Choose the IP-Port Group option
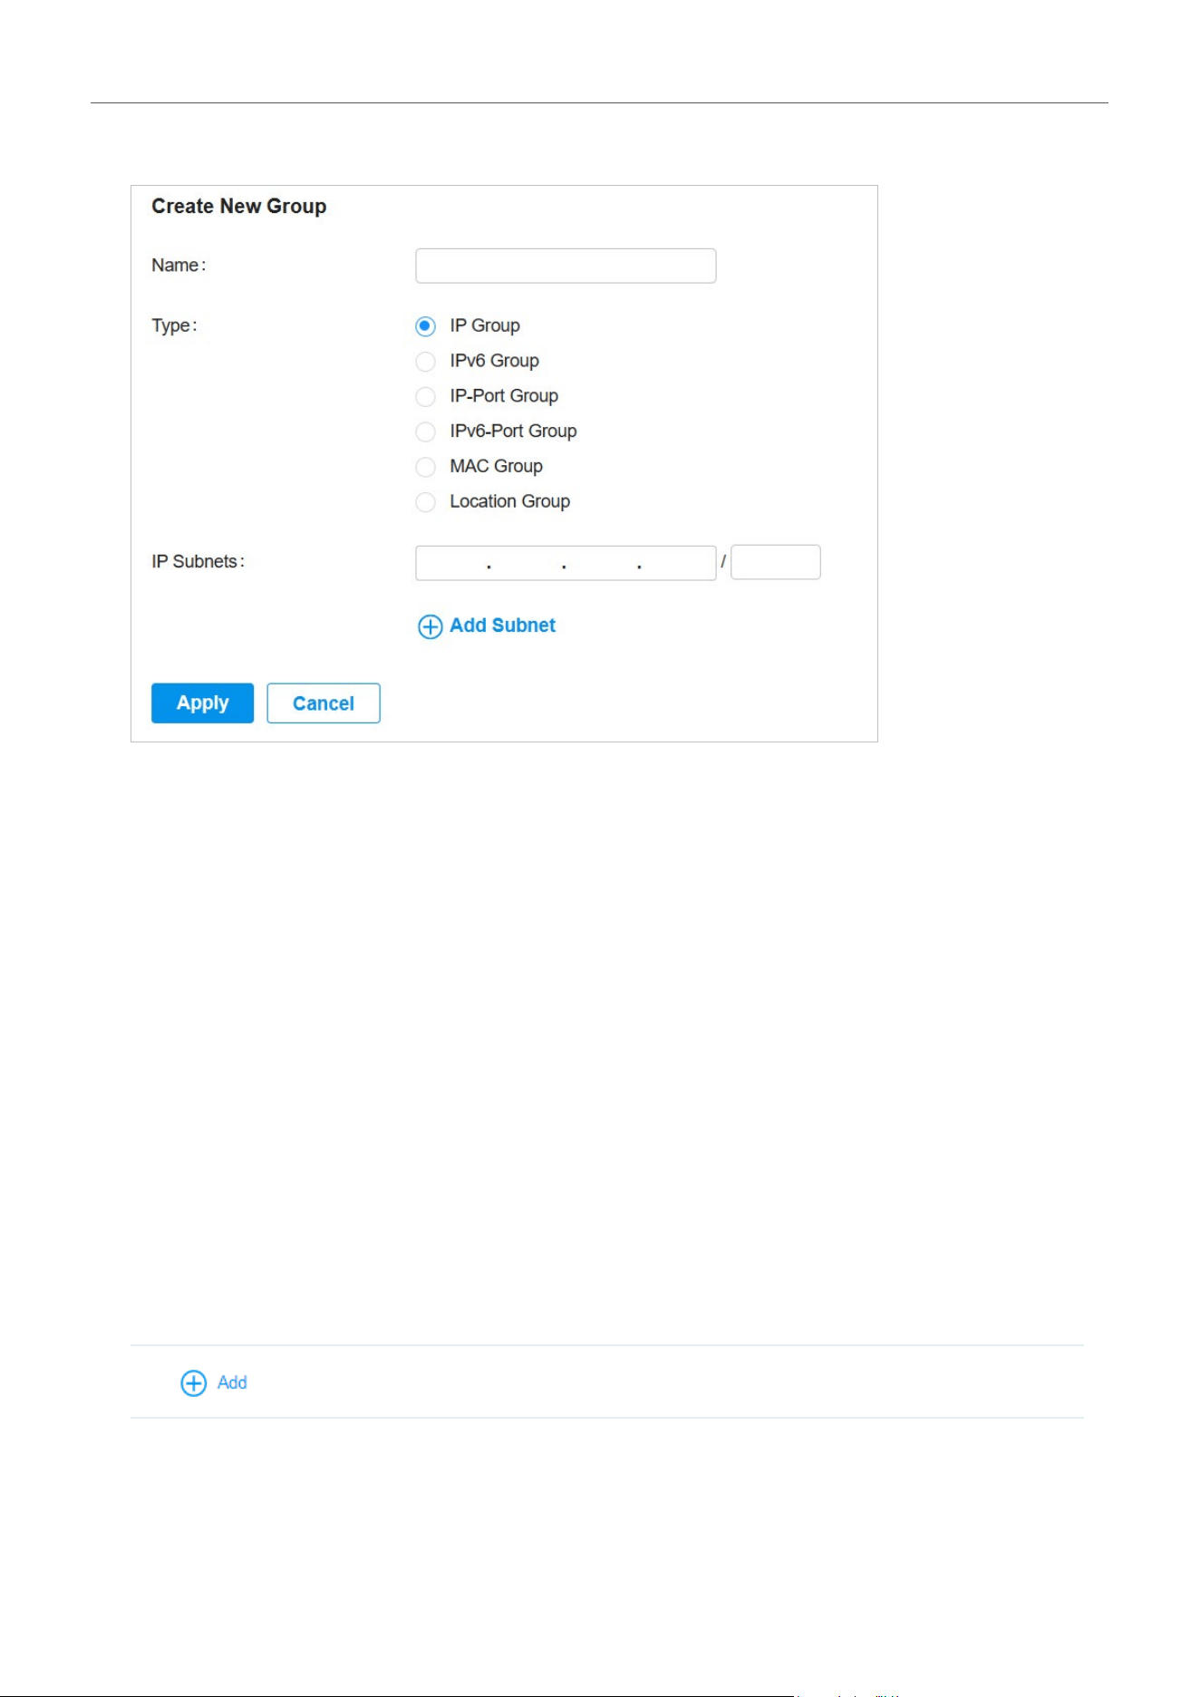Screen dimensions: 1200x1697 (x=425, y=397)
